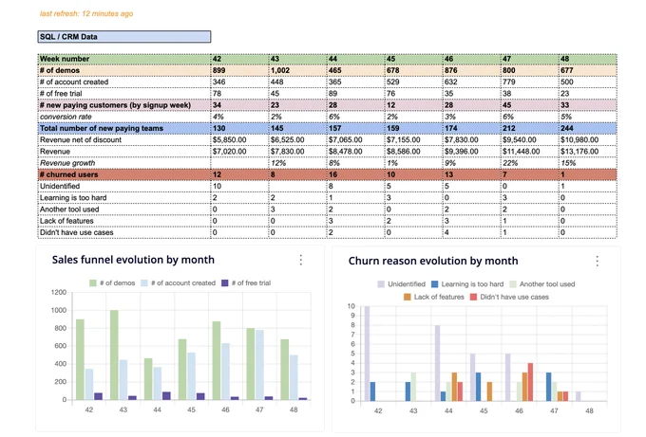
Task: Toggle 'Didn't have use cases' legend entry
Action: coord(509,297)
